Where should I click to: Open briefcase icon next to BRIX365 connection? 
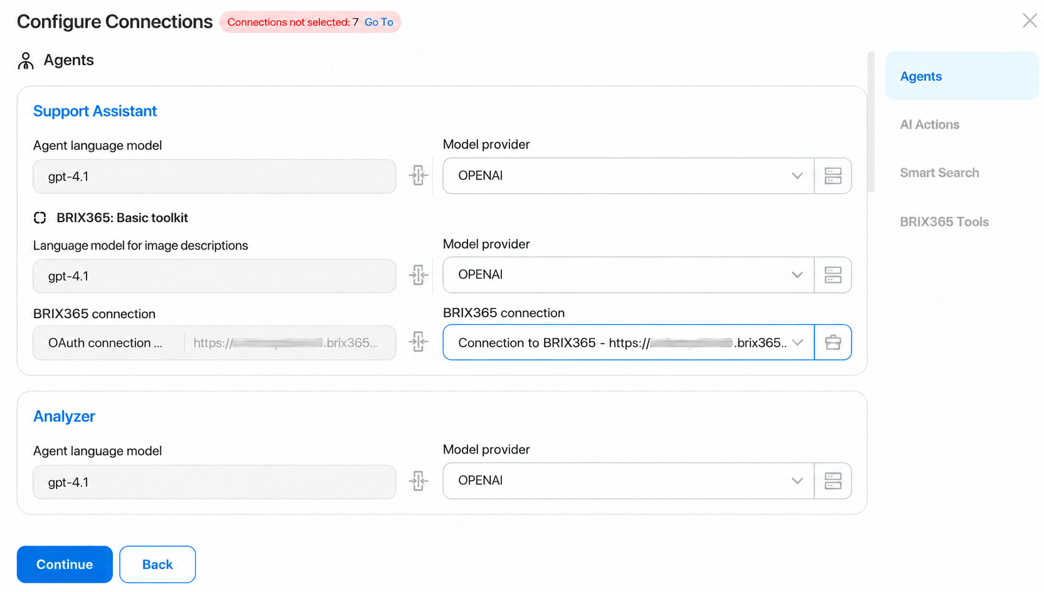[833, 342]
